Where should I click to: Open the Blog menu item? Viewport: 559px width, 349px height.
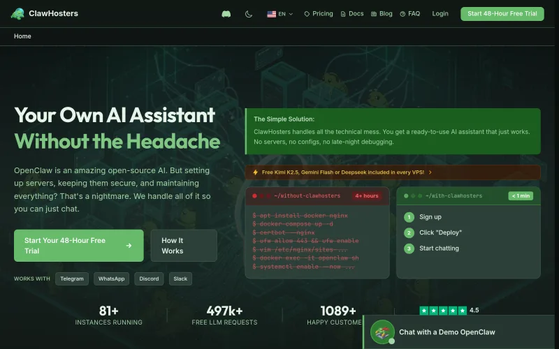[x=382, y=14]
